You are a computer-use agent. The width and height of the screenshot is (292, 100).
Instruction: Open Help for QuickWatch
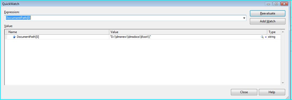pos(272,92)
